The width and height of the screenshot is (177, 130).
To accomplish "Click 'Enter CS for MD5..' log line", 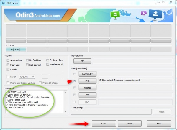I will pyautogui.click(x=19, y=95).
